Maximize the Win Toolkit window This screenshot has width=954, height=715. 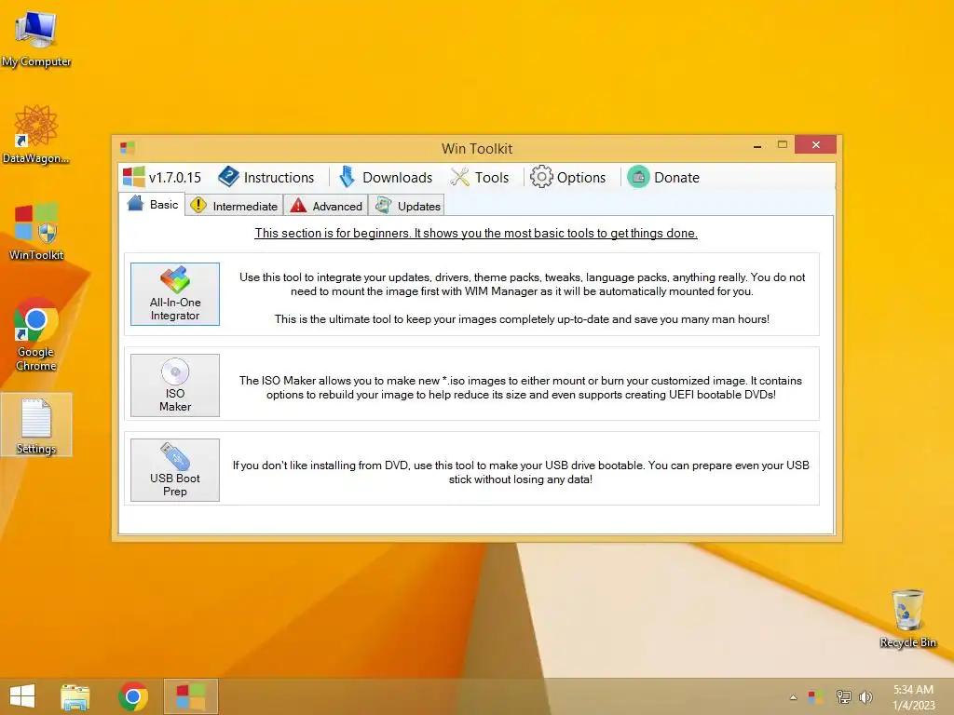point(783,144)
